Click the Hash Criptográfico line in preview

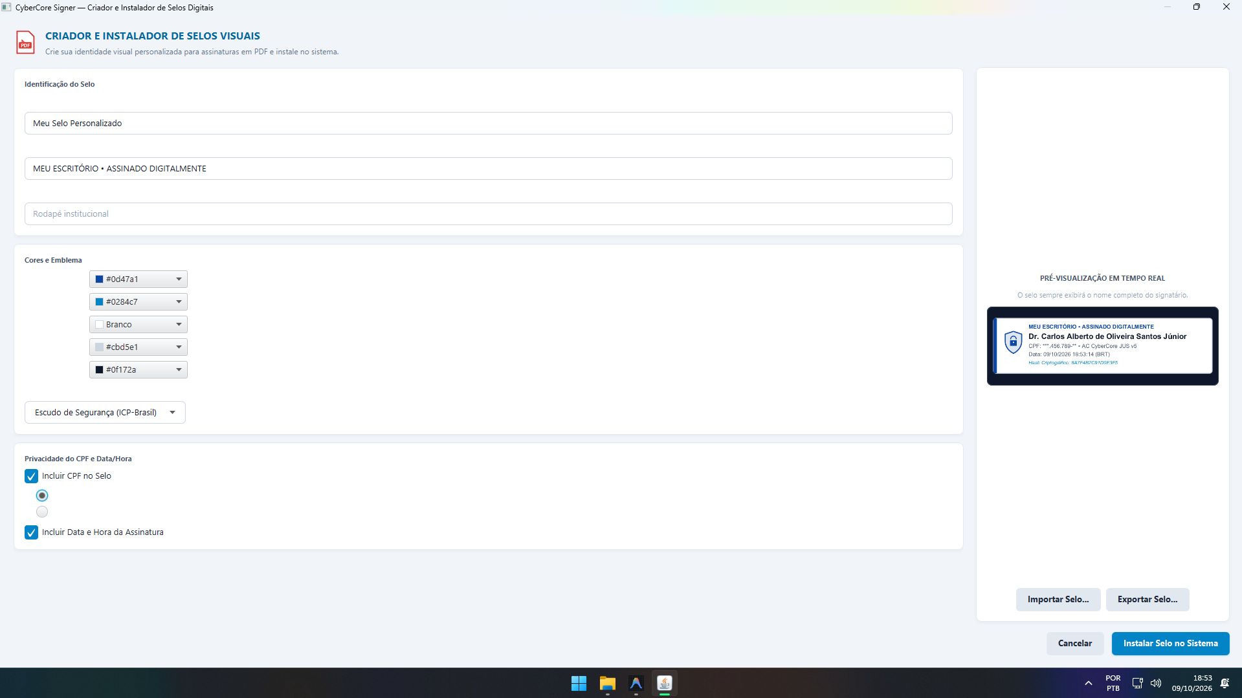click(x=1072, y=363)
